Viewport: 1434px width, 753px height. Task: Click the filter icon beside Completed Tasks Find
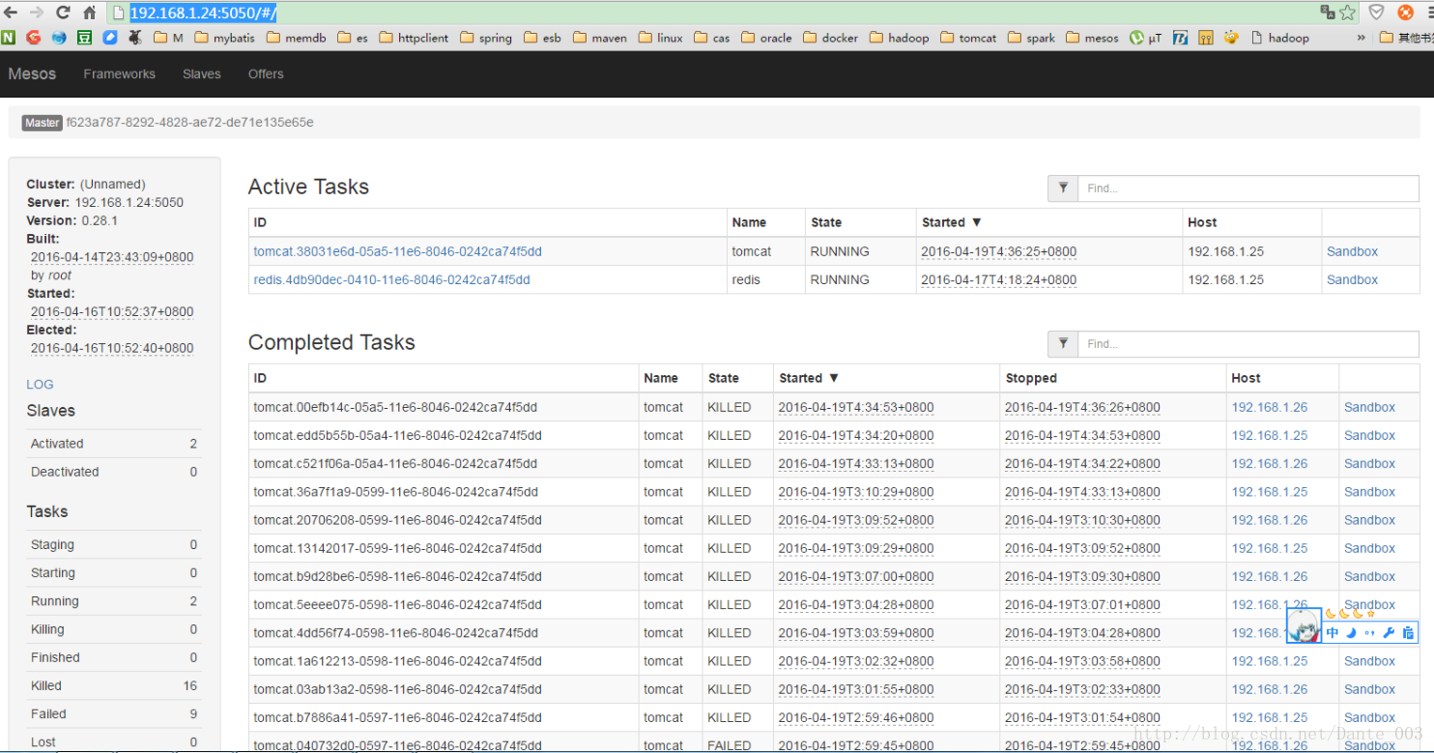[1063, 343]
